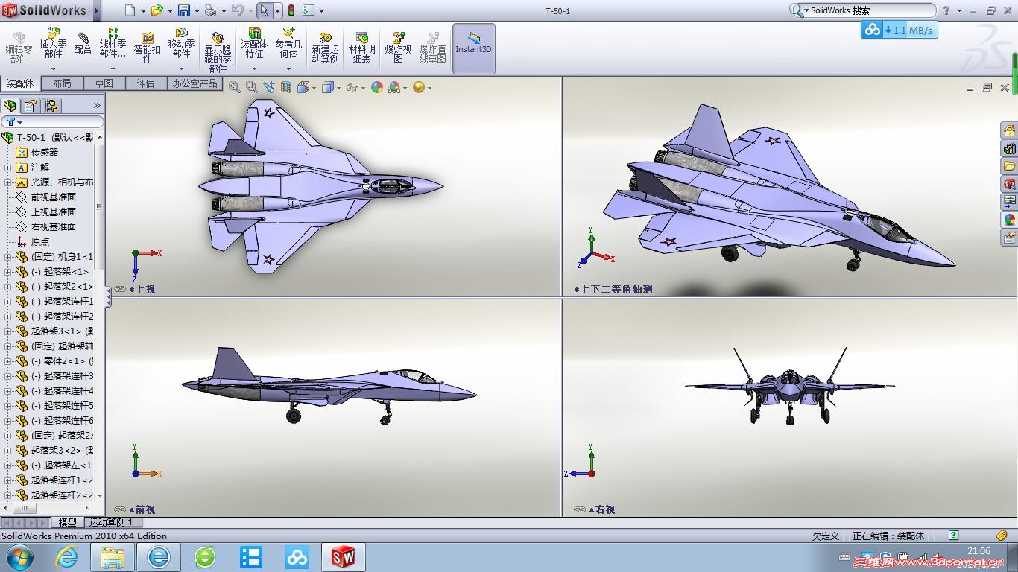Screen dimensions: 1018x572
Task: Click the Print icon
Action: tap(210, 10)
